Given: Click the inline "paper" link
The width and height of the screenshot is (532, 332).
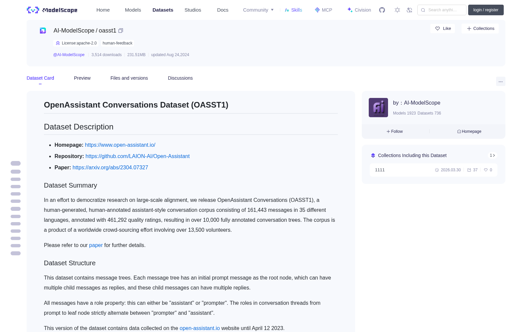Looking at the screenshot, I should pyautogui.click(x=96, y=245).
